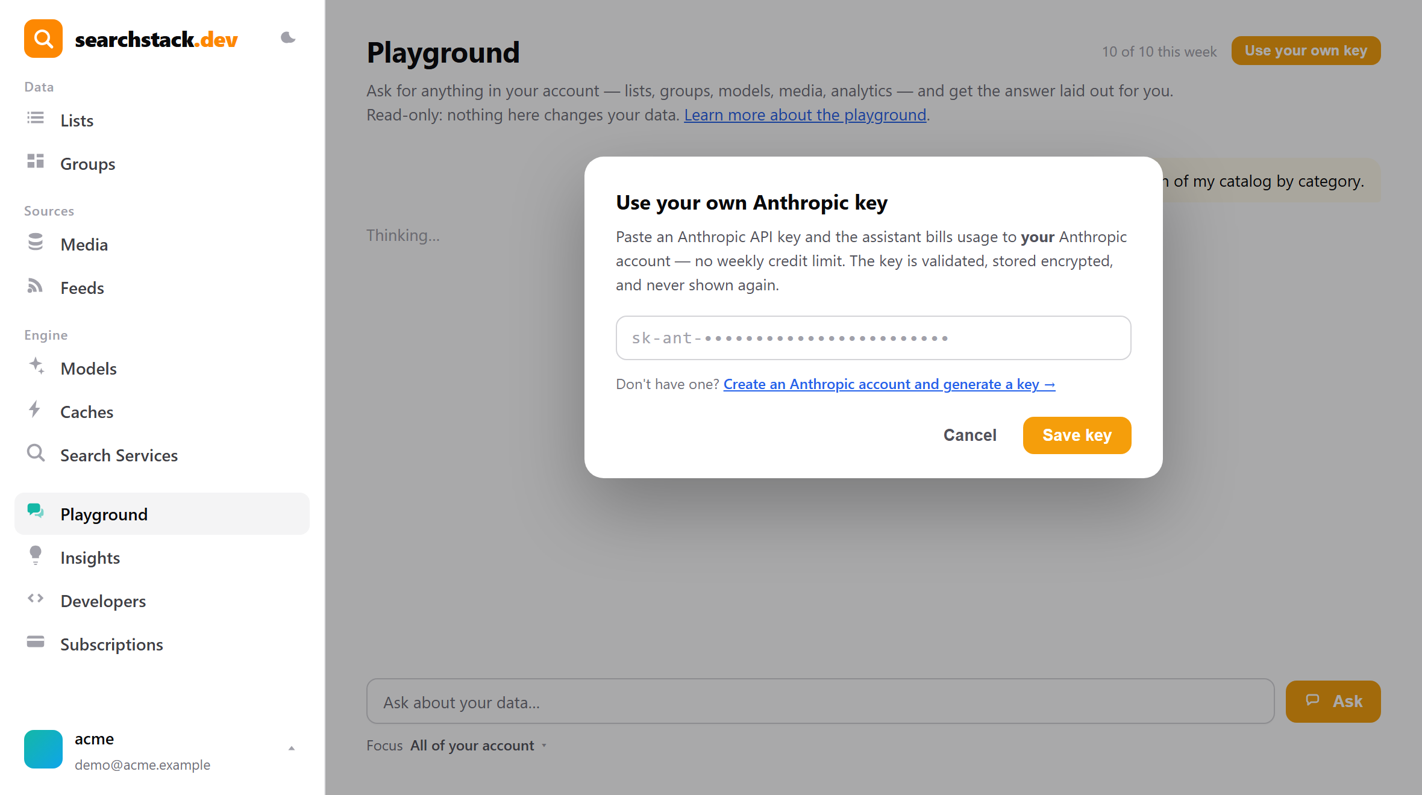Cancel the Anthropic key dialog
The width and height of the screenshot is (1422, 795).
click(x=969, y=435)
